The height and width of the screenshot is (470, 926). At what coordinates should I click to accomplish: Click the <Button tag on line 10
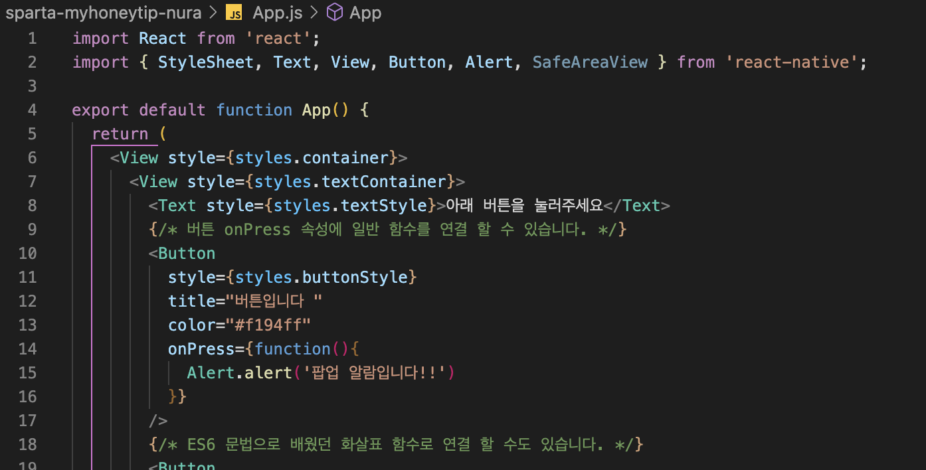[182, 254]
